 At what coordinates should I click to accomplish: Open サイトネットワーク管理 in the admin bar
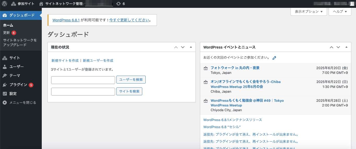click(x=76, y=4)
